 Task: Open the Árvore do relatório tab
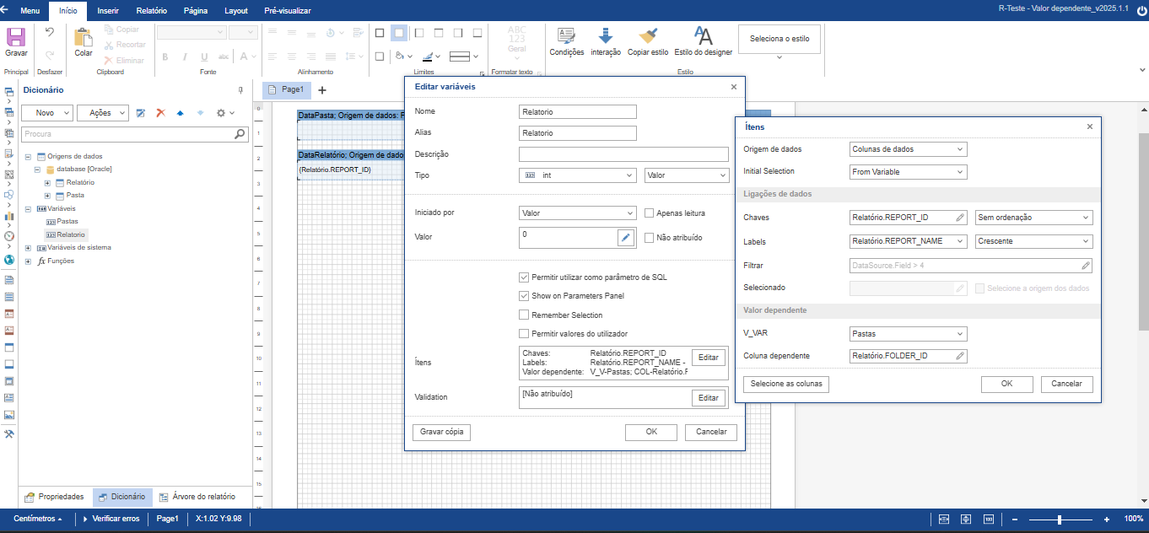tap(198, 498)
